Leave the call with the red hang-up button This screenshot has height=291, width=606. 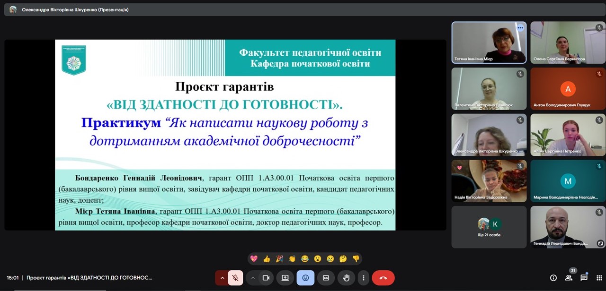[x=383, y=278]
